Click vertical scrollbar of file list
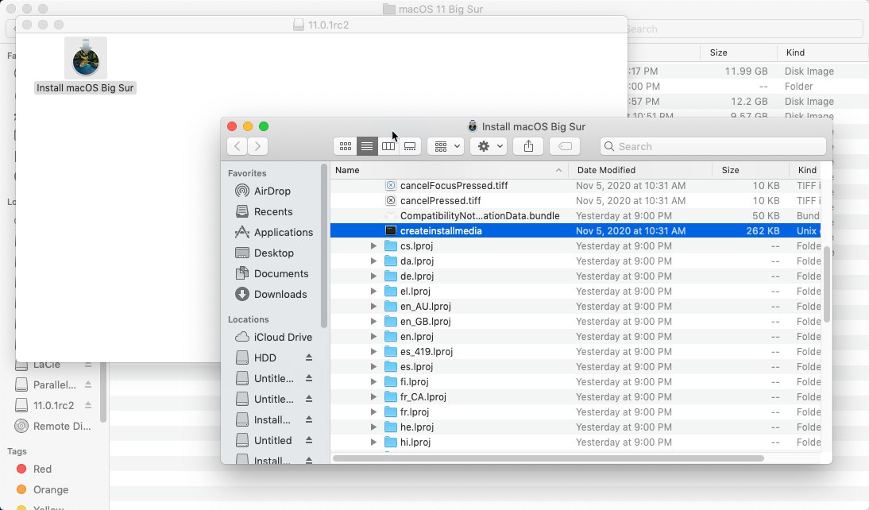Viewport: 869px width, 510px height. [827, 284]
